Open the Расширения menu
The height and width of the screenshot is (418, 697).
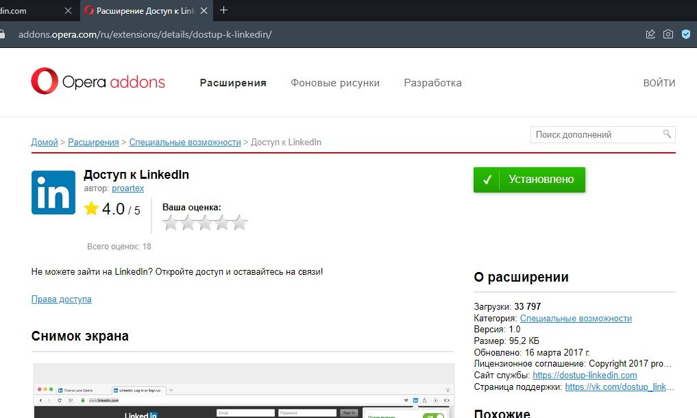(233, 83)
